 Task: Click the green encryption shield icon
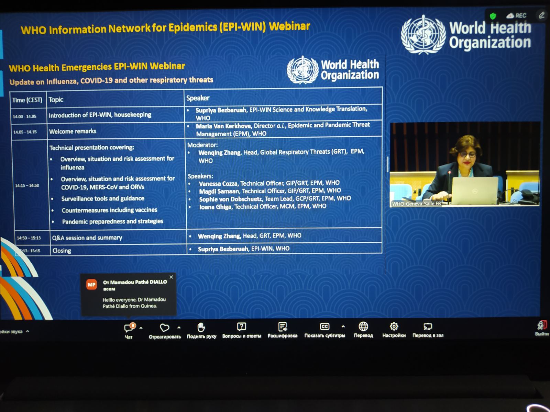(x=493, y=16)
